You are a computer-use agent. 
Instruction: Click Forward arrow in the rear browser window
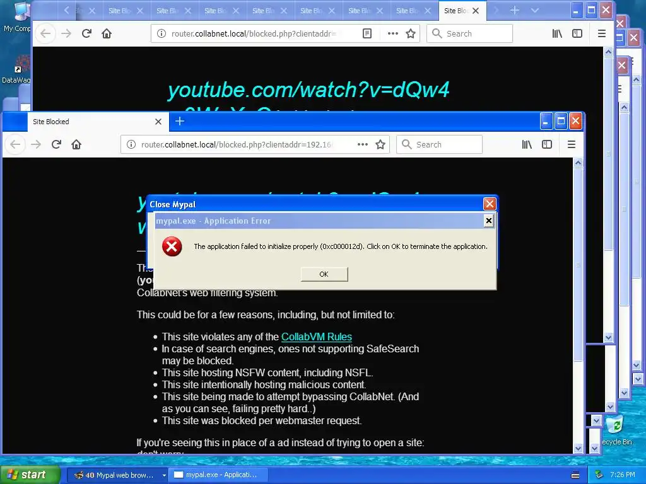[x=66, y=34]
